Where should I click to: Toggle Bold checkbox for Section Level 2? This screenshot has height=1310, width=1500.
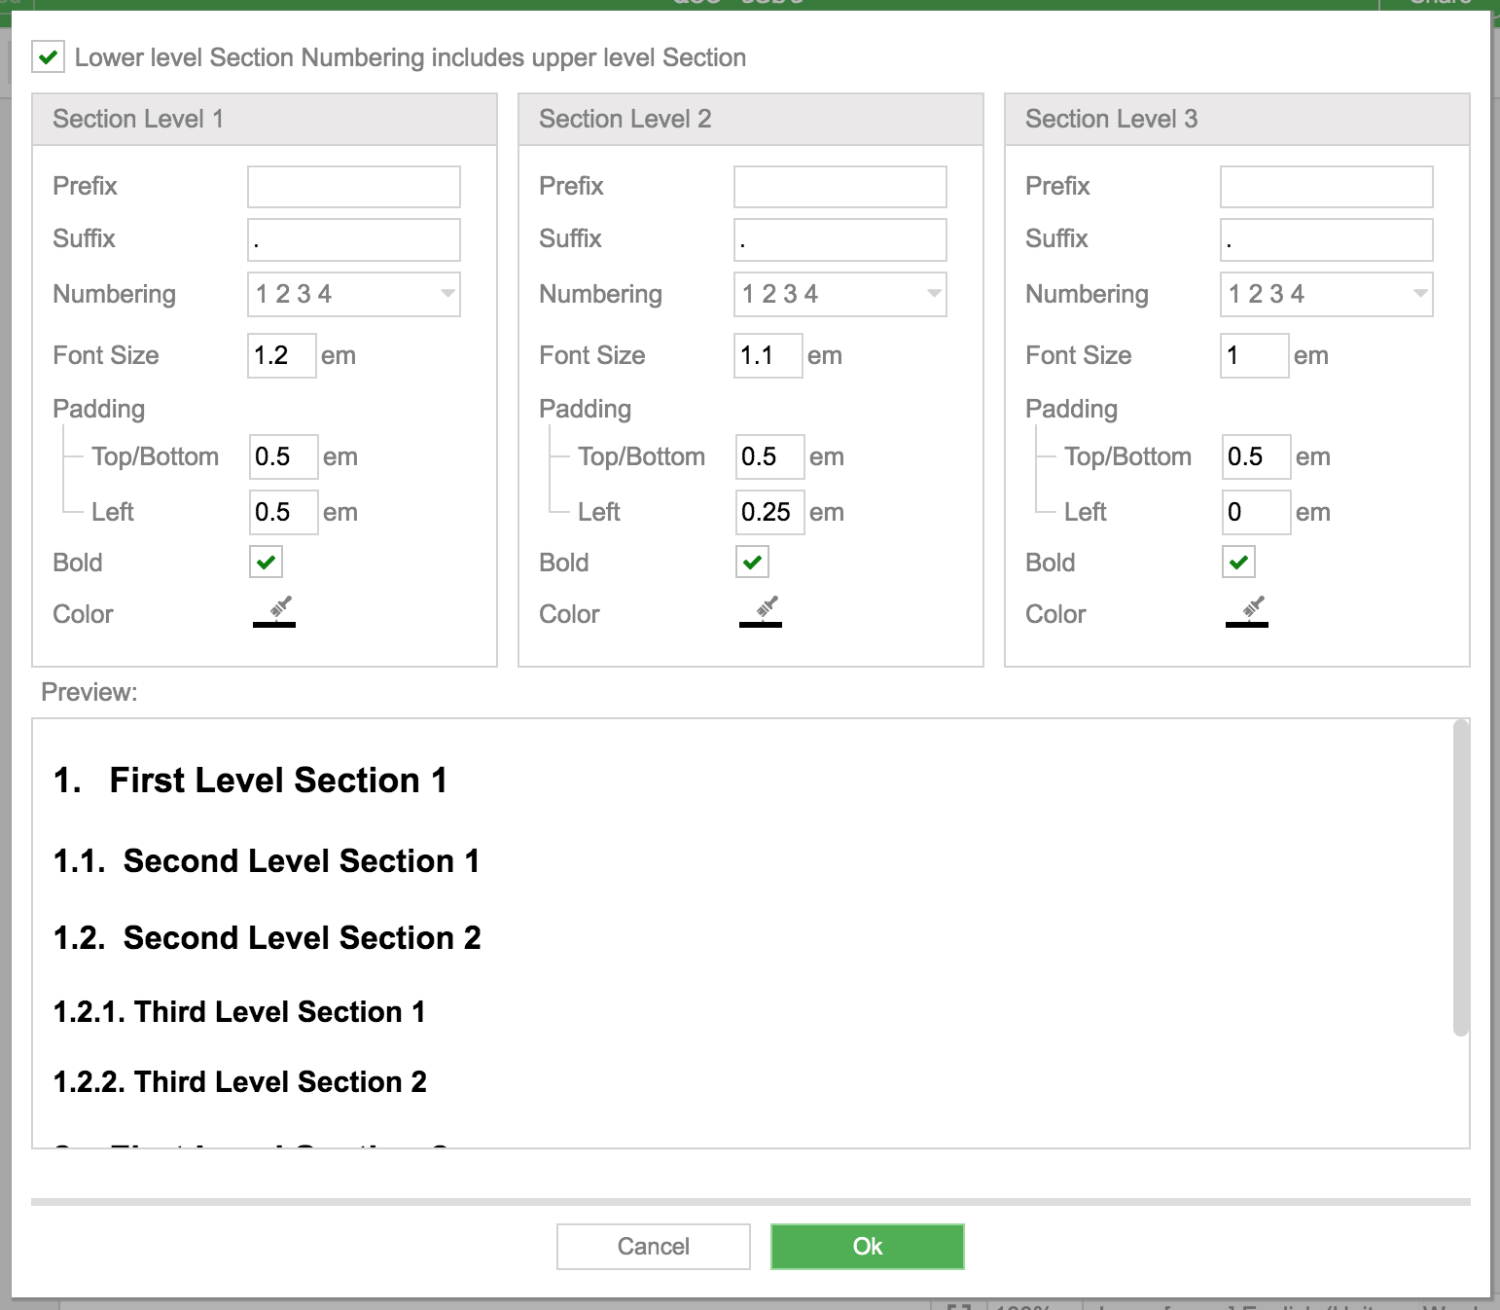tap(753, 563)
